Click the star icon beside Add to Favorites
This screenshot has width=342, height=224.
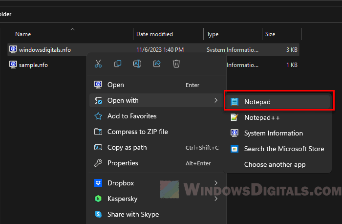point(98,116)
